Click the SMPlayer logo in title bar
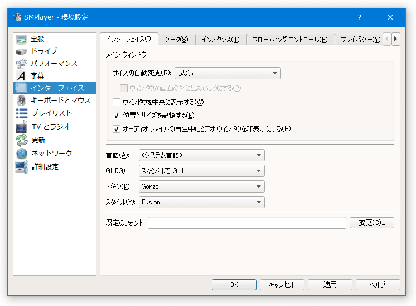This screenshot has height=306, width=416. (17, 17)
